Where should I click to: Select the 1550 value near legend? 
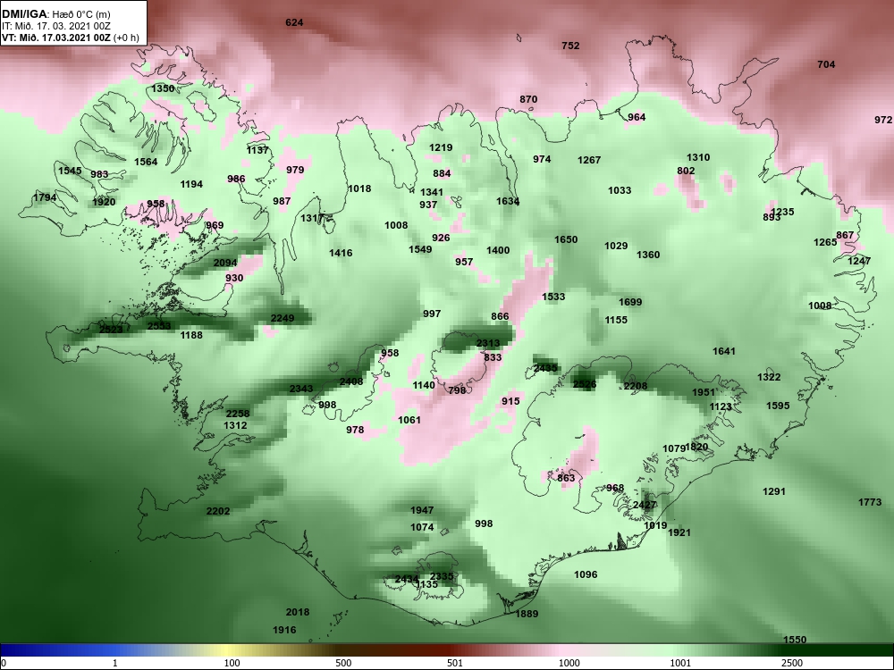[795, 640]
